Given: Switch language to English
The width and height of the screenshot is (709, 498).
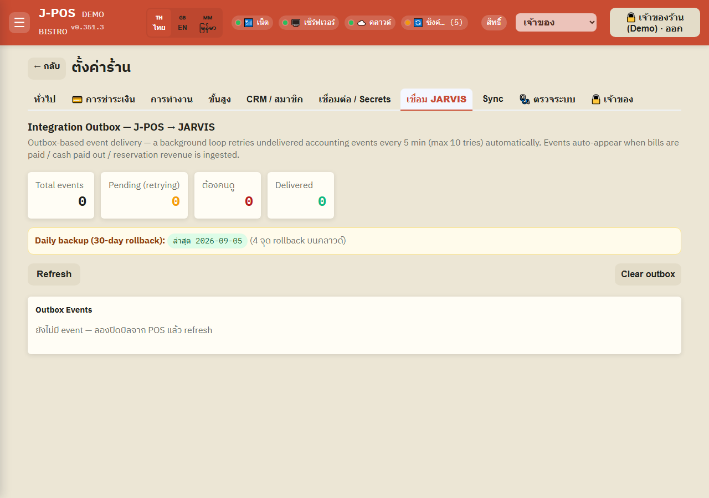Looking at the screenshot, I should (x=182, y=23).
